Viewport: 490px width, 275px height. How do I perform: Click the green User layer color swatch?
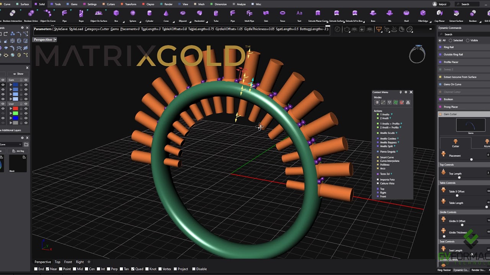(15, 113)
